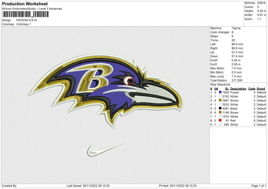This screenshot has height=189, width=268.
Task: Click the Red description in stop 8
Action: tap(233, 121)
